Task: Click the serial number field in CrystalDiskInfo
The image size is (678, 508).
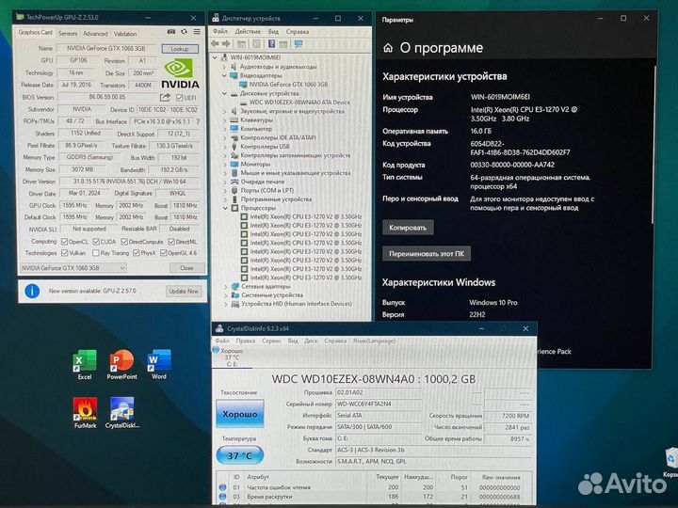Action: coord(379,404)
